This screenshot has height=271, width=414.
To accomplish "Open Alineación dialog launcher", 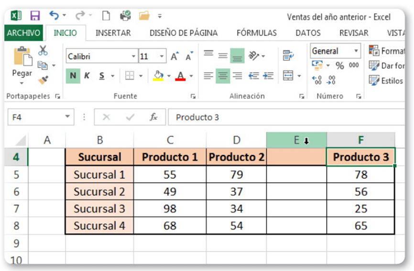I will tap(302, 96).
